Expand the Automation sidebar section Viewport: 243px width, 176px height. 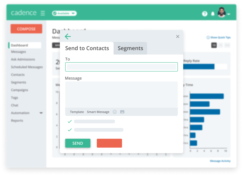[x=41, y=113]
